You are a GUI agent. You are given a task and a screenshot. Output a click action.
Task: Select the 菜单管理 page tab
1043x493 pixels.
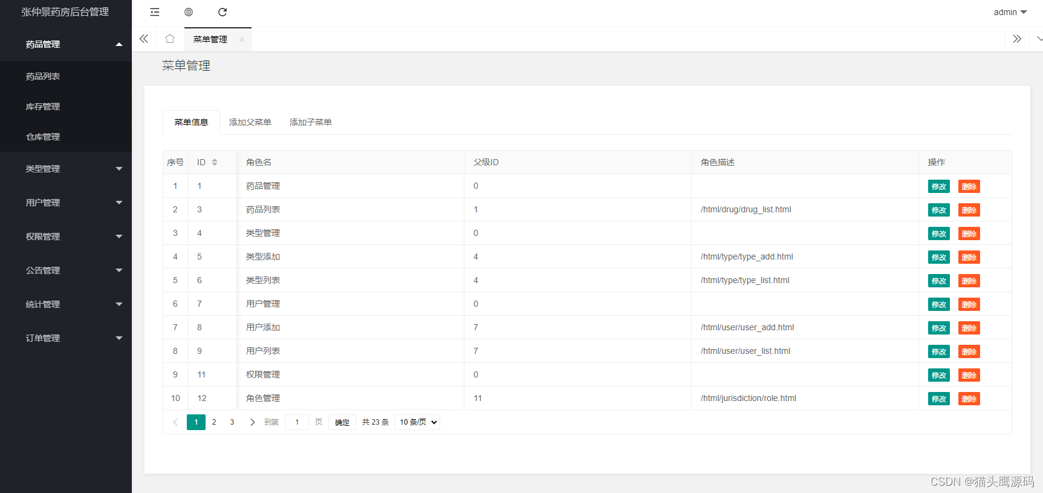tap(210, 39)
